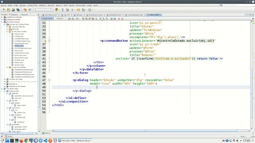Switch to the web.xml editor tab

click(x=67, y=15)
